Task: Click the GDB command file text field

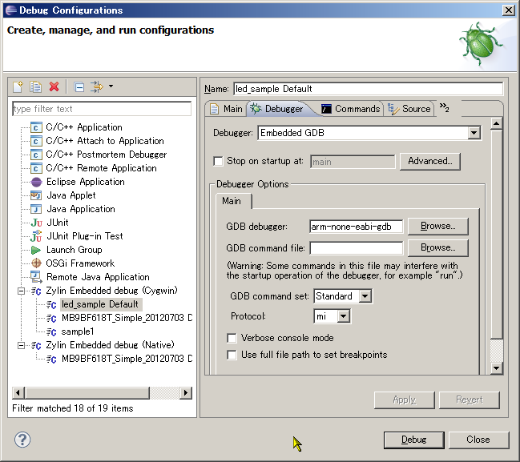Action: pos(356,248)
